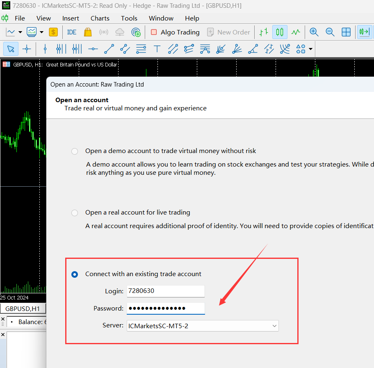The image size is (374, 368).
Task: Open the Insert menu
Action: 71,18
